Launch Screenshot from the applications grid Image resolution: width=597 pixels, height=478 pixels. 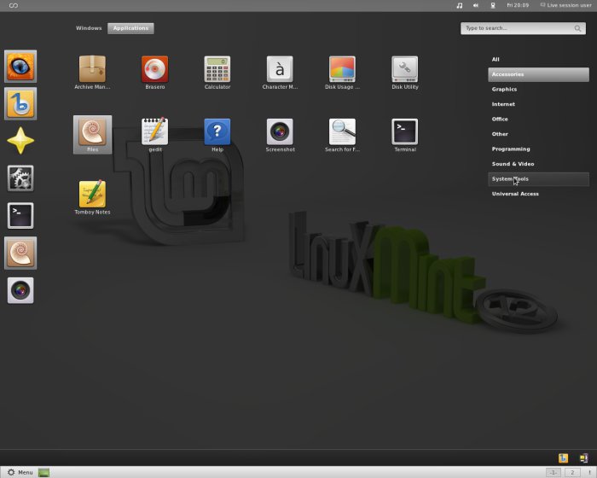coord(280,135)
